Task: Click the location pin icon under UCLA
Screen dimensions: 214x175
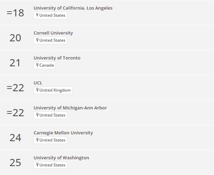Action: pyautogui.click(x=37, y=15)
